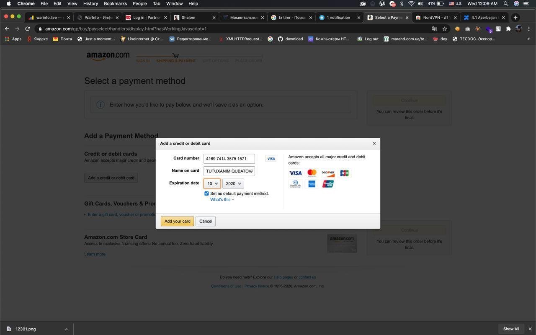Toggle Set as default payment method
Image resolution: width=536 pixels, height=335 pixels.
[x=206, y=193]
